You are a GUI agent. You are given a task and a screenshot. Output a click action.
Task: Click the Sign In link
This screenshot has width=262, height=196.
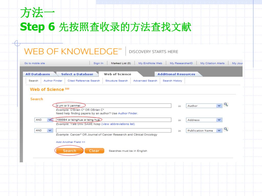point(99,63)
